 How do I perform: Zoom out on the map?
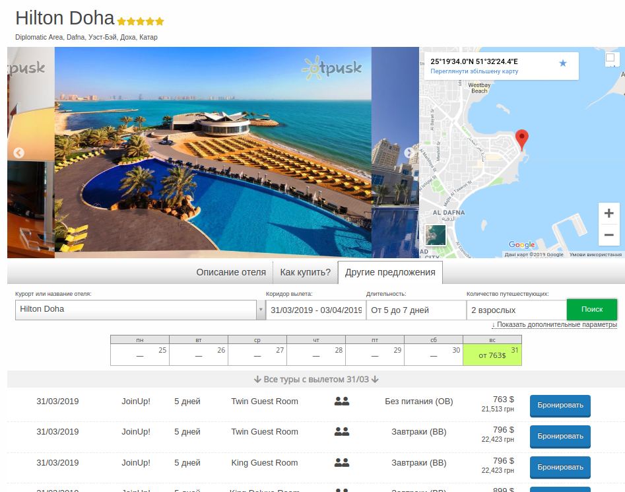click(609, 235)
